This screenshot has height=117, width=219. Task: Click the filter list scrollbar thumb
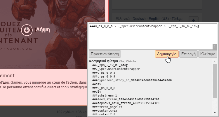click(x=215, y=81)
